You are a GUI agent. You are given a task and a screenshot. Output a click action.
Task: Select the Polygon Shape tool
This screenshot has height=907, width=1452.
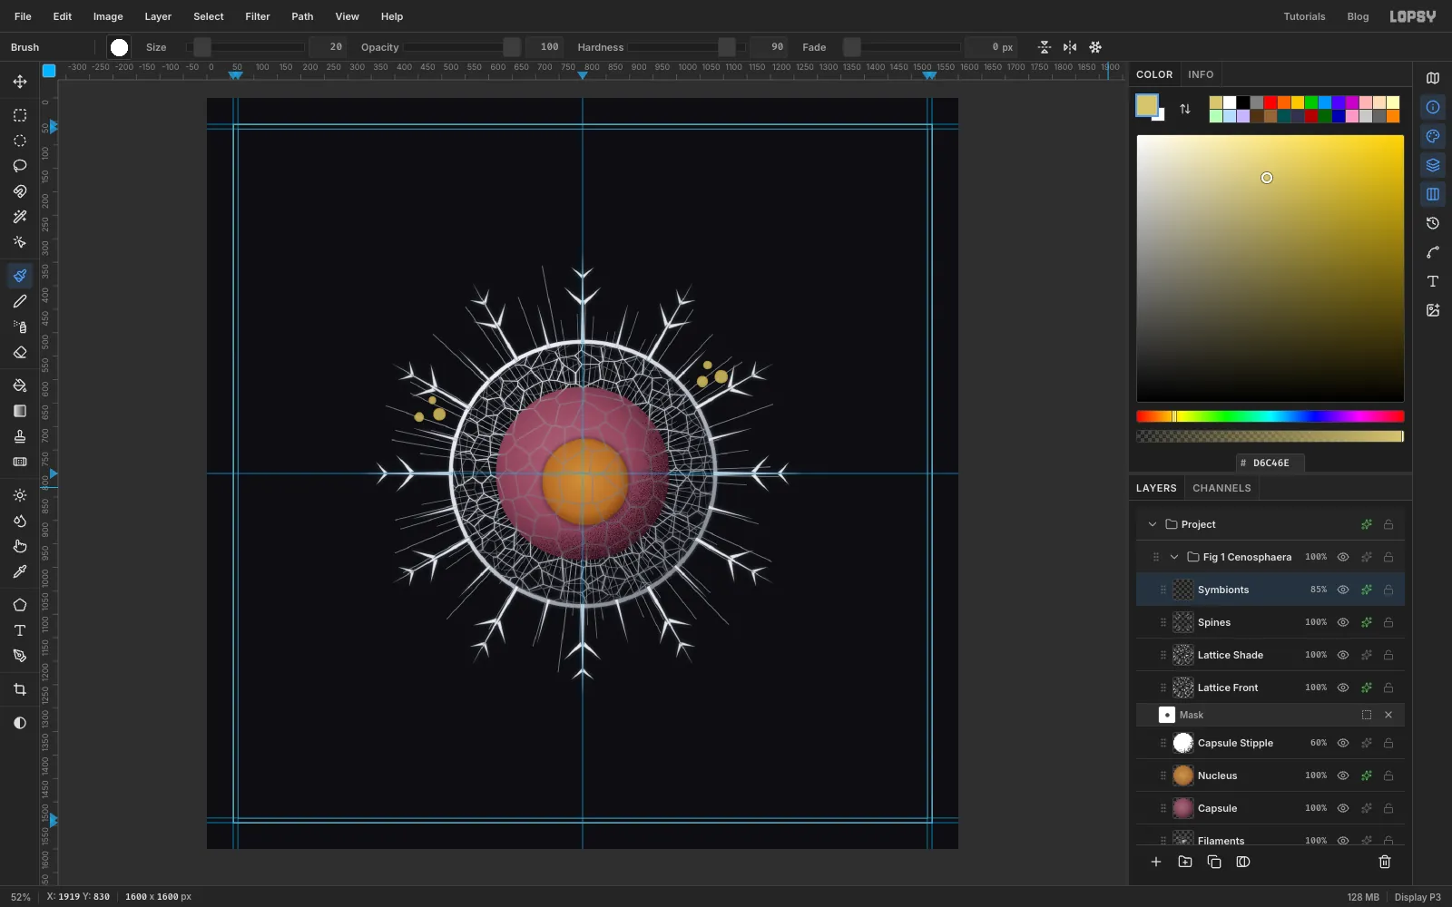tap(20, 605)
